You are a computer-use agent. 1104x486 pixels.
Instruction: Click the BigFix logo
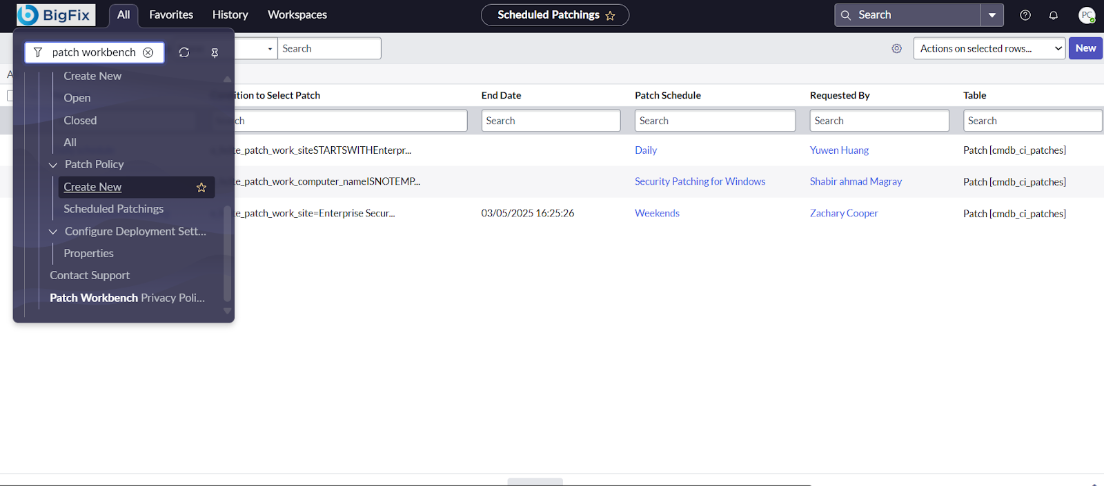pos(56,14)
